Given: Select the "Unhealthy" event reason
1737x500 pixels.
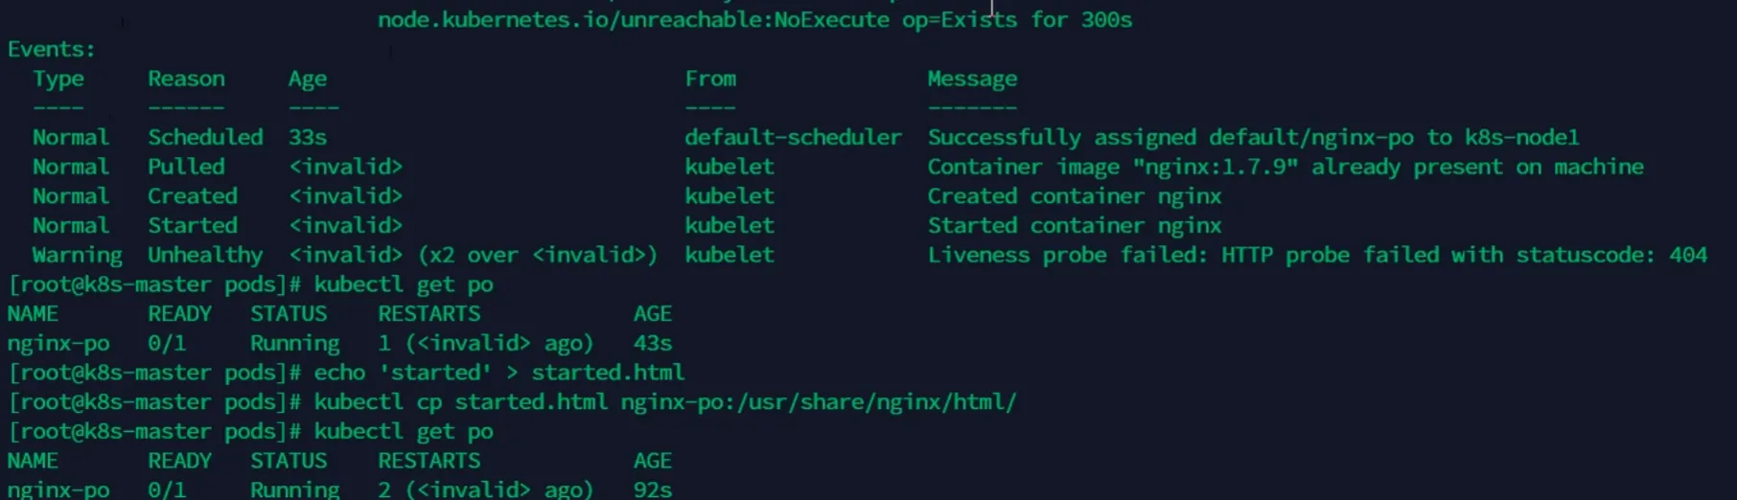Looking at the screenshot, I should click(205, 255).
